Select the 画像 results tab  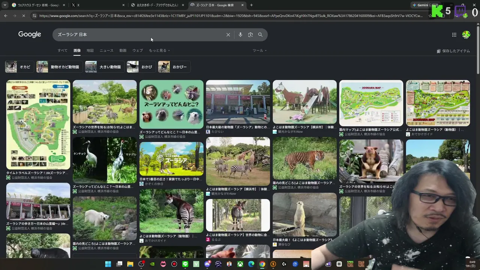point(77,51)
